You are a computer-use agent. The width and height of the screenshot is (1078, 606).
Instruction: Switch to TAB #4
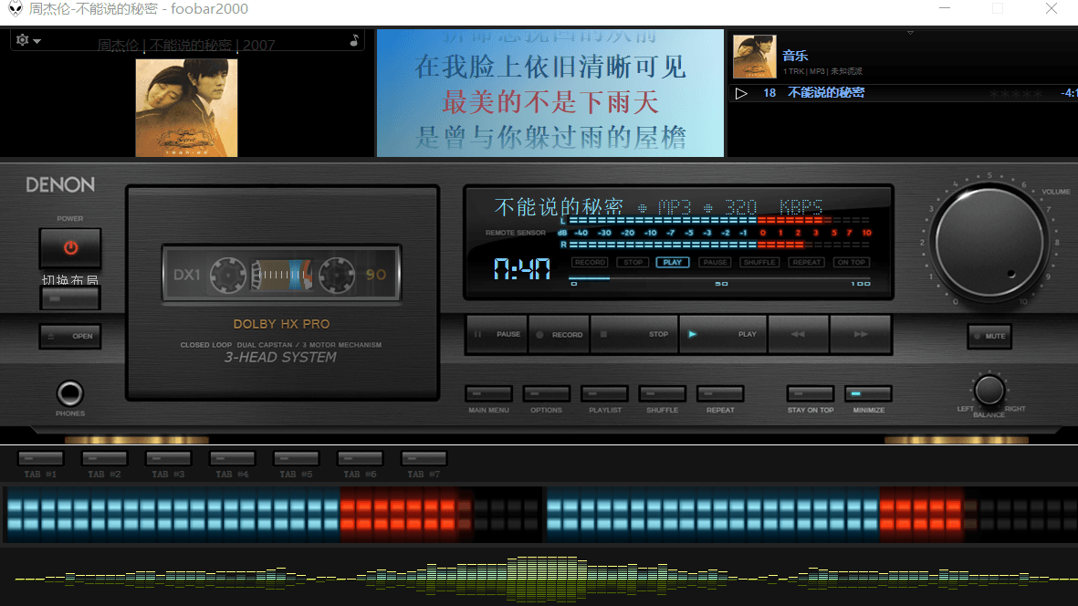tap(233, 459)
